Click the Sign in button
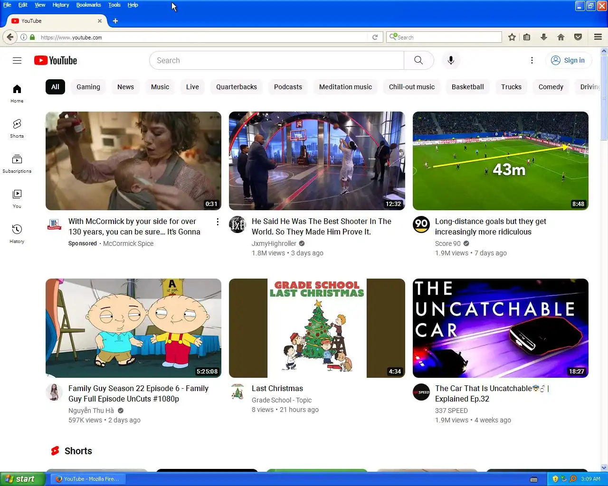This screenshot has height=486, width=608. click(x=568, y=60)
